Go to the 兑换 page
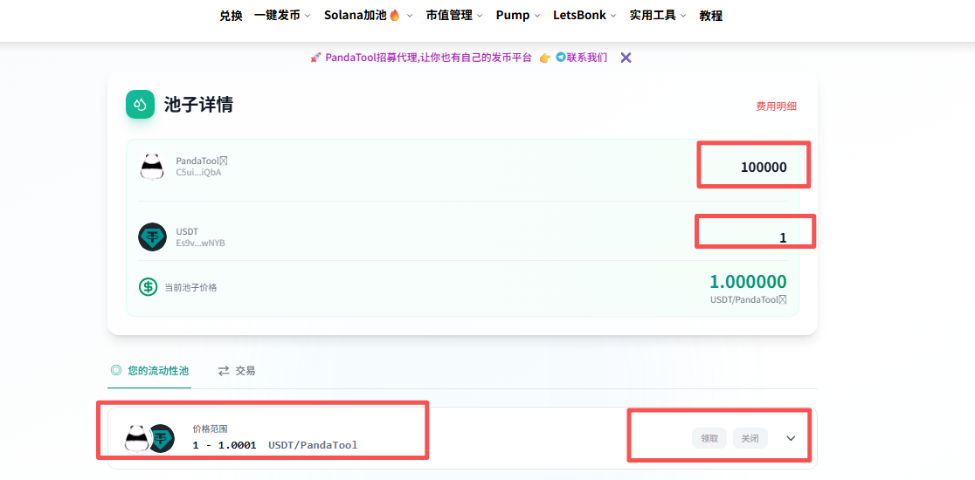Viewport: 975px width, 480px height. point(231,16)
